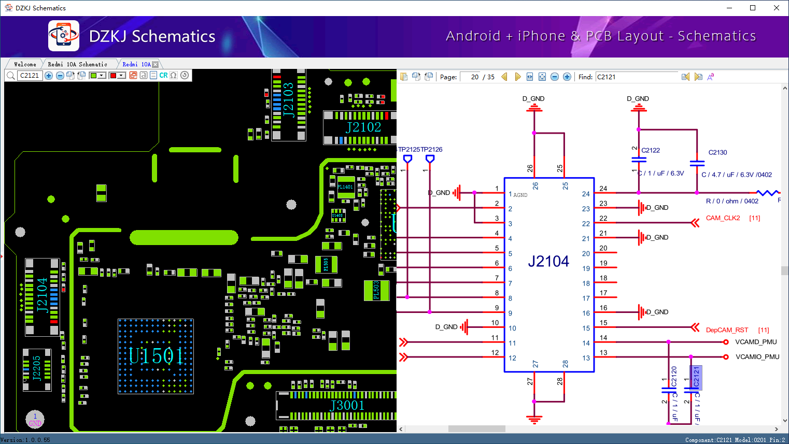Click the green highlight color swatch
Viewport: 789px width, 444px height.
pos(93,76)
